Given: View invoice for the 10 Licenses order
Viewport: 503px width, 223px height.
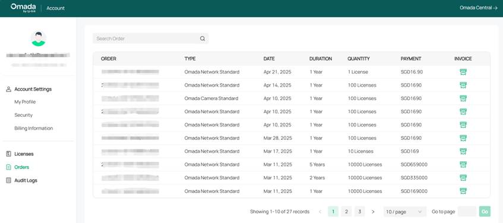Looking at the screenshot, I should click(x=463, y=151).
